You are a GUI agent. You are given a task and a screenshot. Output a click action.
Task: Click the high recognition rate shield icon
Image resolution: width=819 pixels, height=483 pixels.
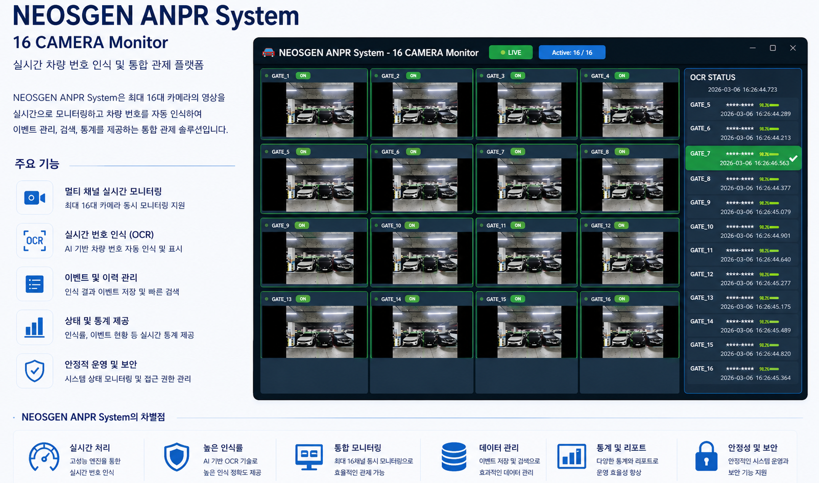pyautogui.click(x=177, y=456)
